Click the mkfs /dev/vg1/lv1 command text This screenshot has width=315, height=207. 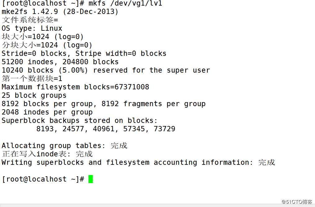(125, 4)
